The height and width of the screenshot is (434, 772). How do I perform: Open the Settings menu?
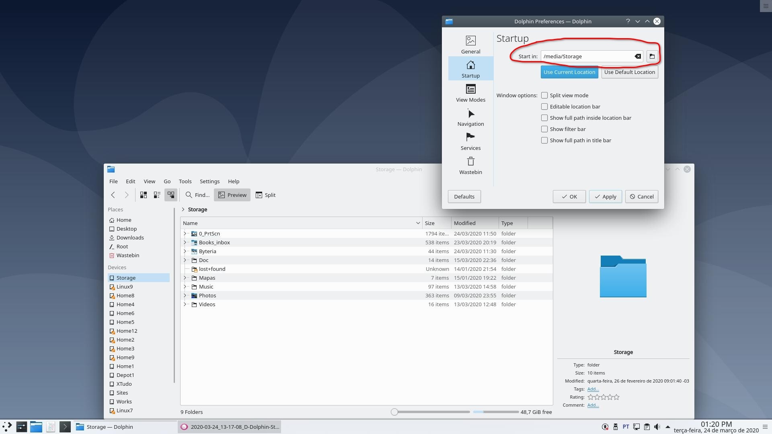point(209,181)
